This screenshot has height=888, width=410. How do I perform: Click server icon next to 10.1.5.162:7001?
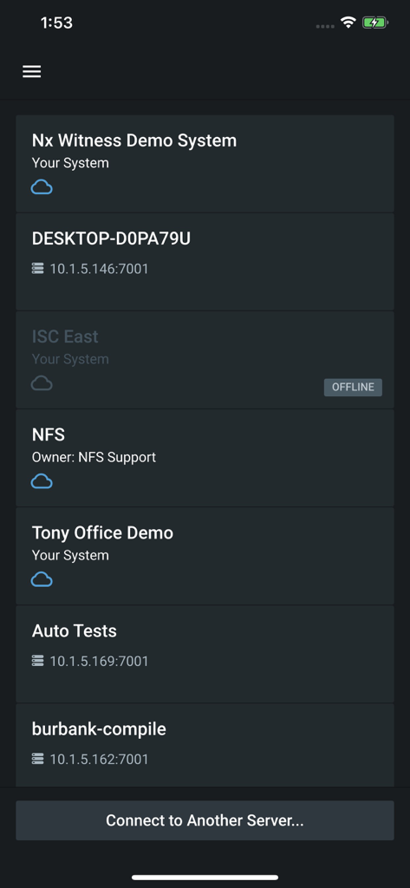(x=38, y=759)
